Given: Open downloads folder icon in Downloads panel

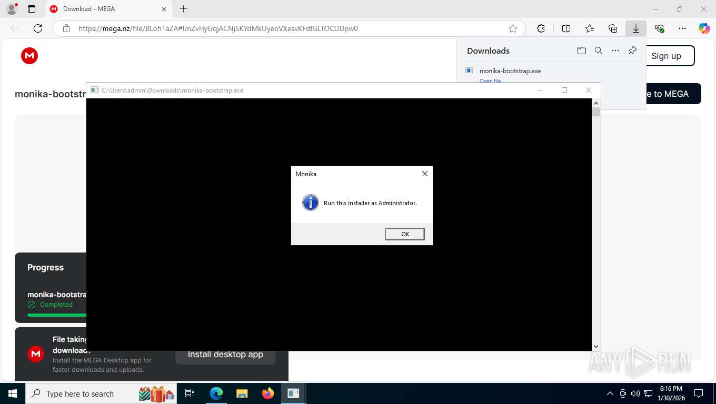Looking at the screenshot, I should click(x=581, y=50).
